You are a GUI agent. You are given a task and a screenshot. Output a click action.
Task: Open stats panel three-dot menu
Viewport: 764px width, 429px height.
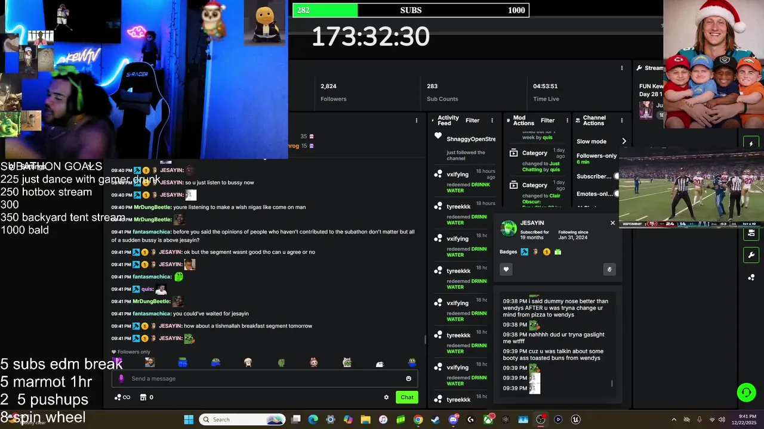(x=622, y=68)
